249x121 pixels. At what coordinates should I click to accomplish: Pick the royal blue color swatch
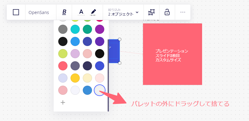pyautogui.click(x=100, y=66)
